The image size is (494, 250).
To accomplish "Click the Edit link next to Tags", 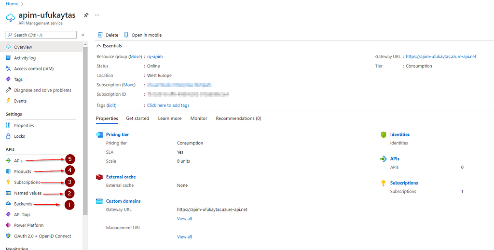I will pyautogui.click(x=111, y=105).
